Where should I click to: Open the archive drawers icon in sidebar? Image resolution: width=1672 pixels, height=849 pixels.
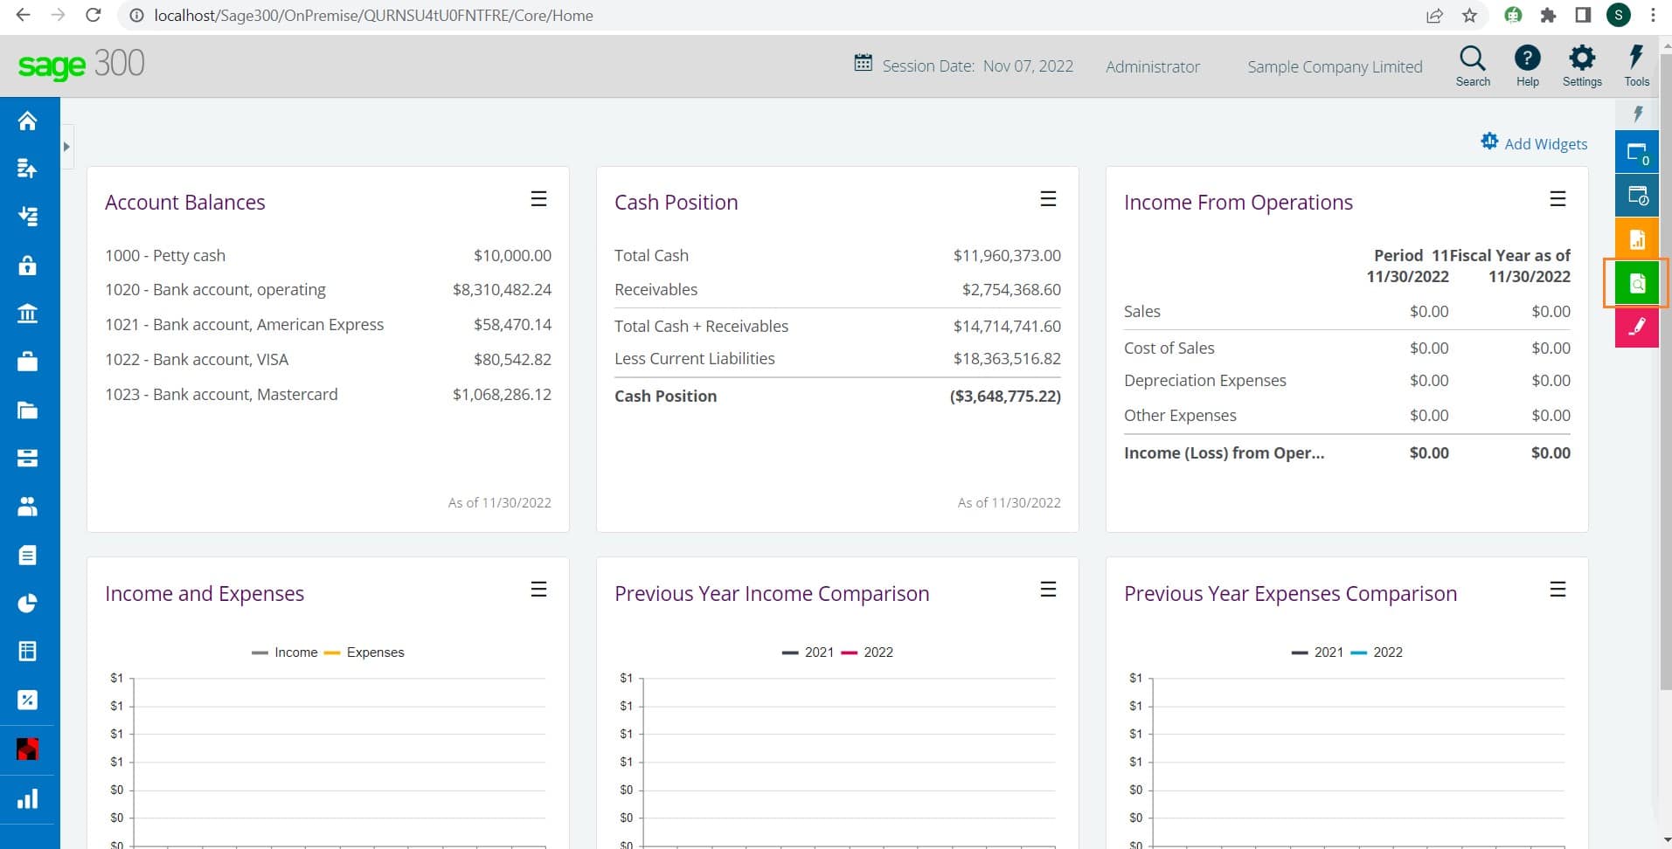[27, 458]
